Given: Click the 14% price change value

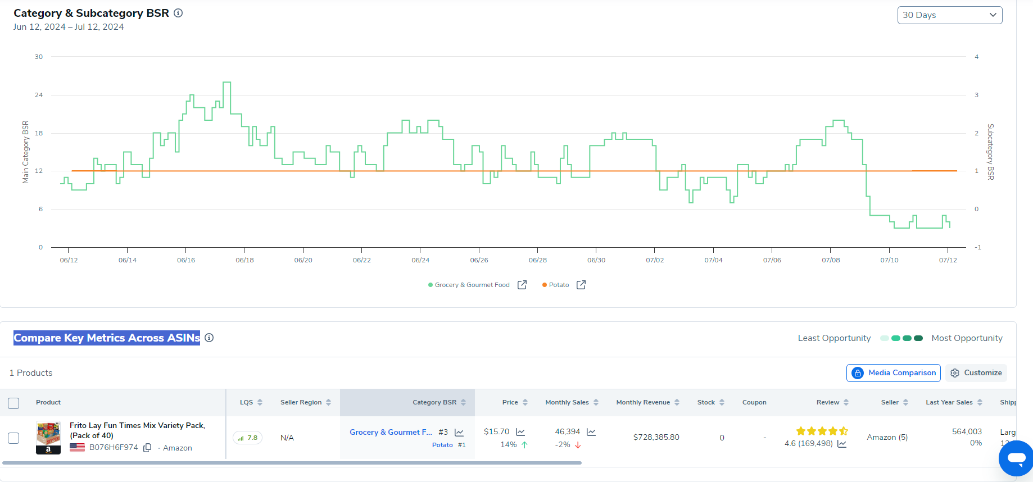Looking at the screenshot, I should tap(509, 444).
